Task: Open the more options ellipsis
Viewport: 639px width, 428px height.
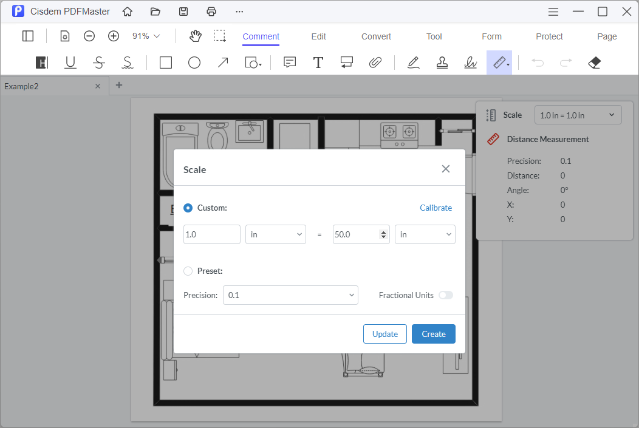Action: pos(239,12)
